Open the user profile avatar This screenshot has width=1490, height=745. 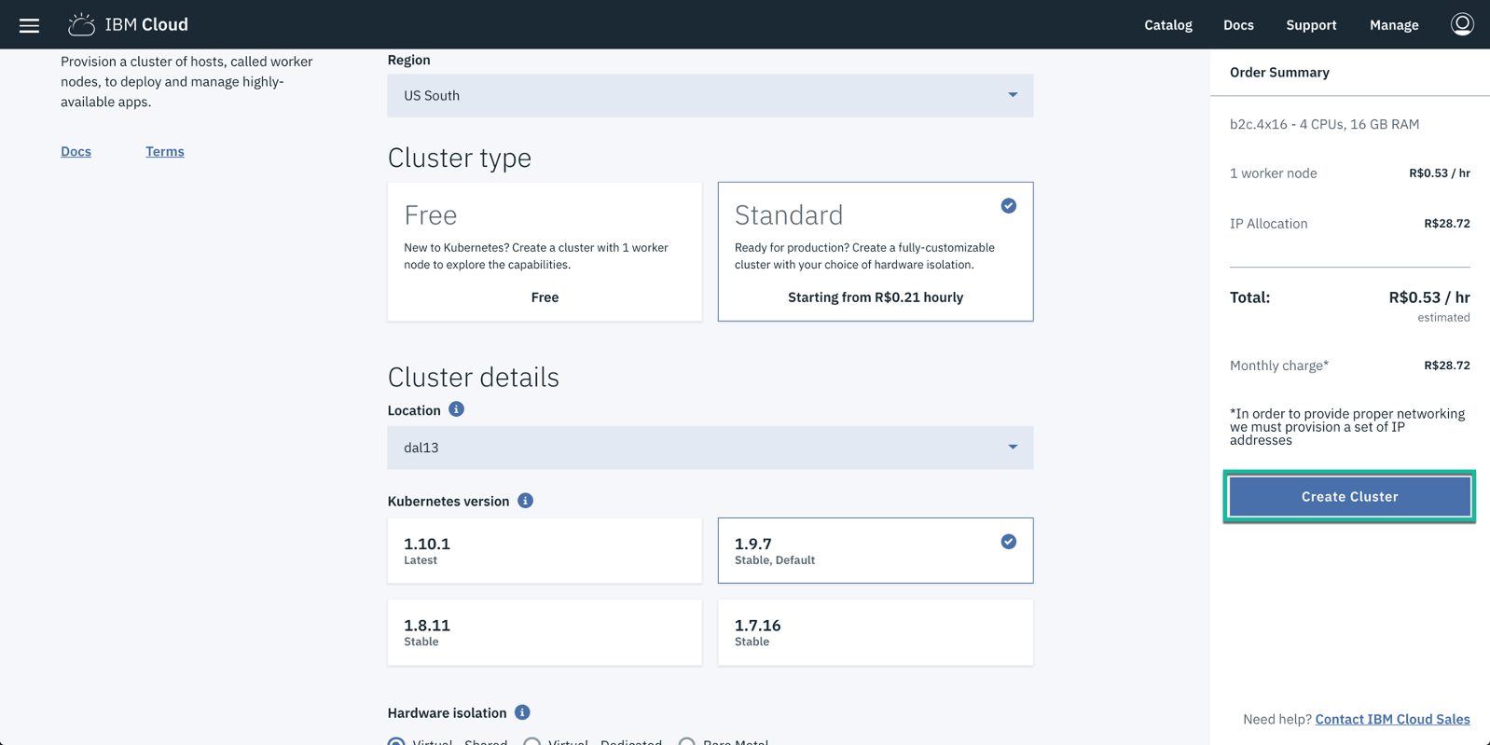point(1461,24)
